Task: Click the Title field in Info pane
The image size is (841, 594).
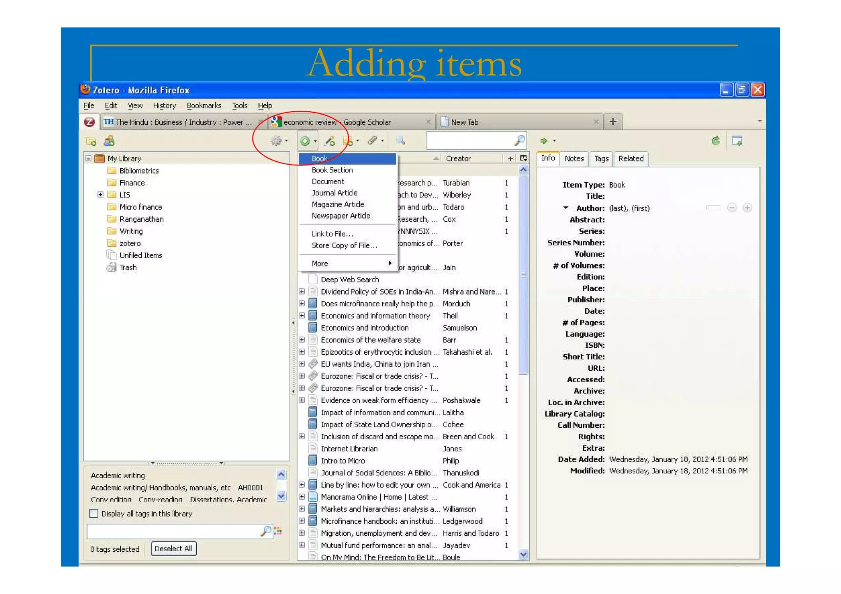Action: click(682, 196)
